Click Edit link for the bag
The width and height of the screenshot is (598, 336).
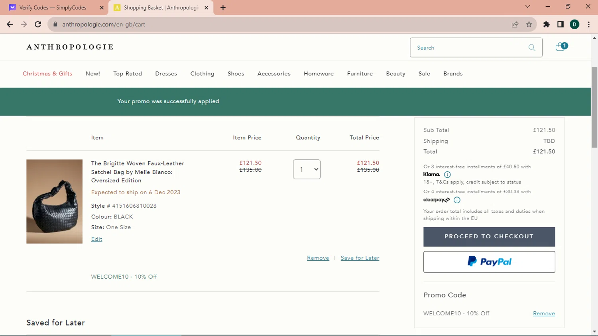click(96, 239)
